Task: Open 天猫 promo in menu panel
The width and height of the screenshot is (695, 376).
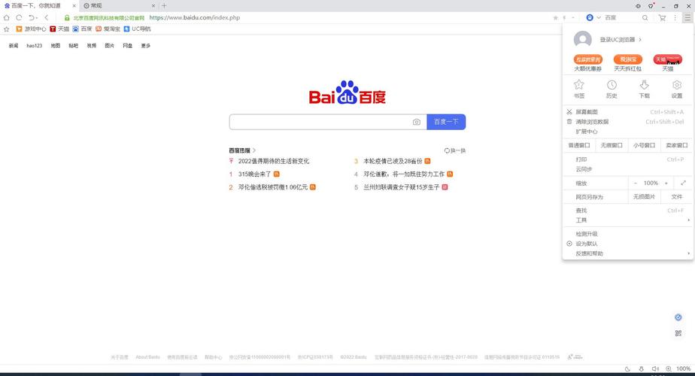Action: click(x=667, y=63)
